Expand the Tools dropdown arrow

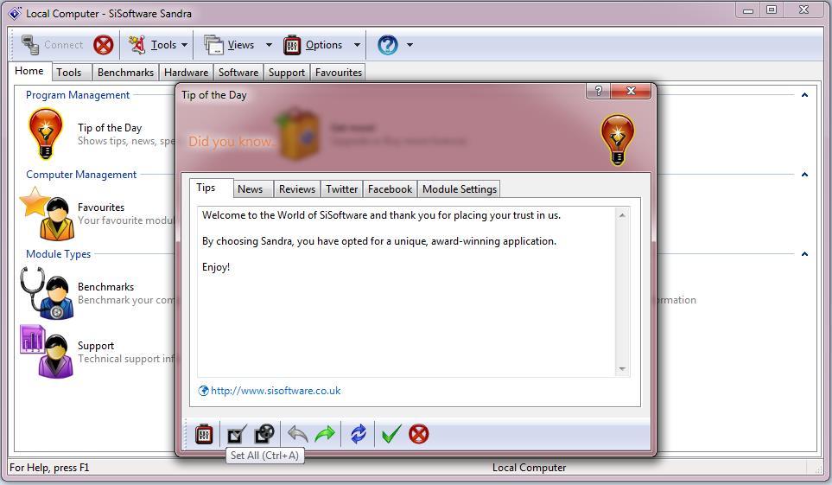point(184,45)
